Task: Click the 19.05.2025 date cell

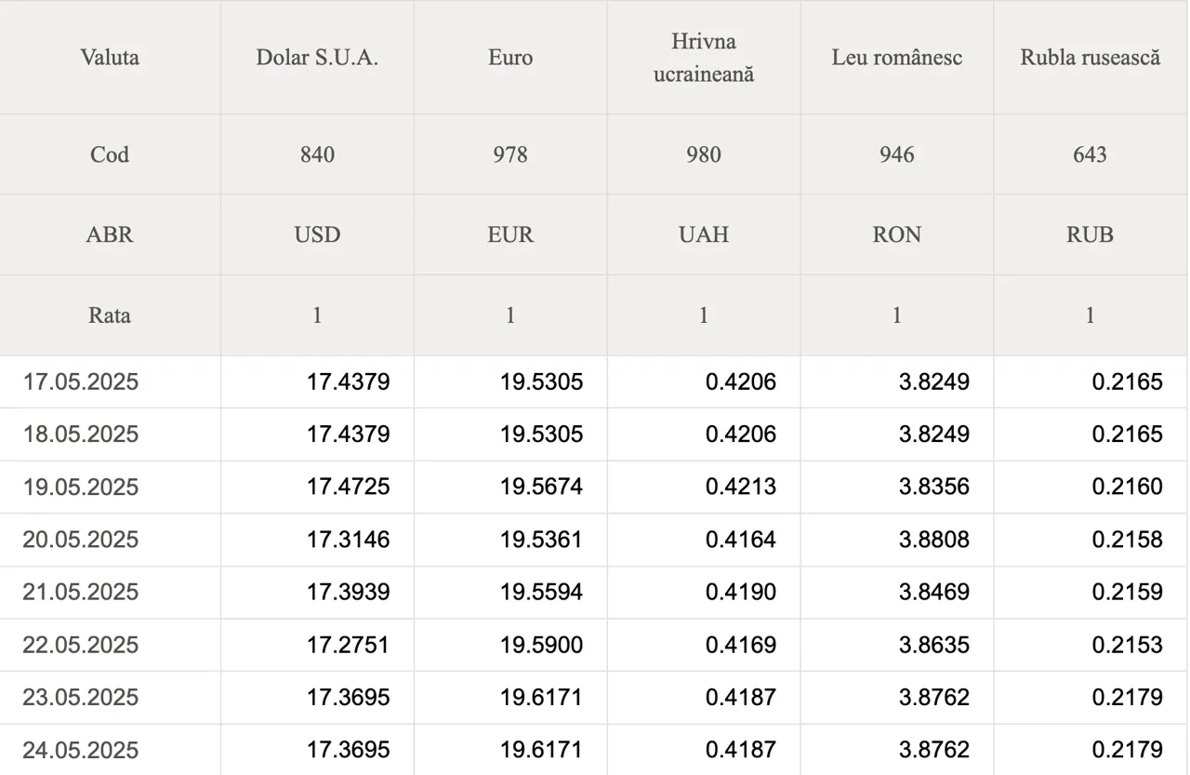Action: (x=110, y=487)
